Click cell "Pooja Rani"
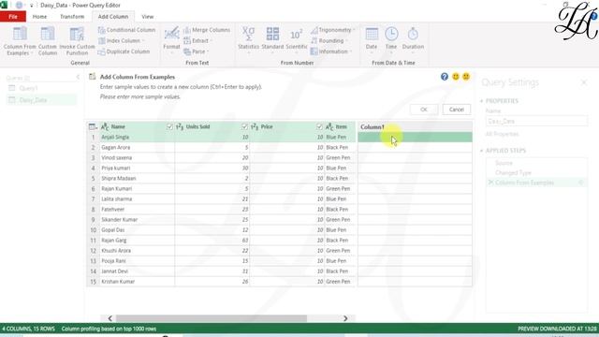Viewport: 599px width, 337px height. pyautogui.click(x=138, y=261)
